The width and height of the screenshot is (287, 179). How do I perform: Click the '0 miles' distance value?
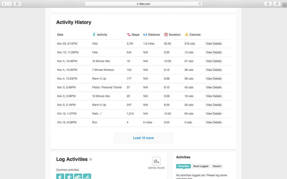point(148,122)
